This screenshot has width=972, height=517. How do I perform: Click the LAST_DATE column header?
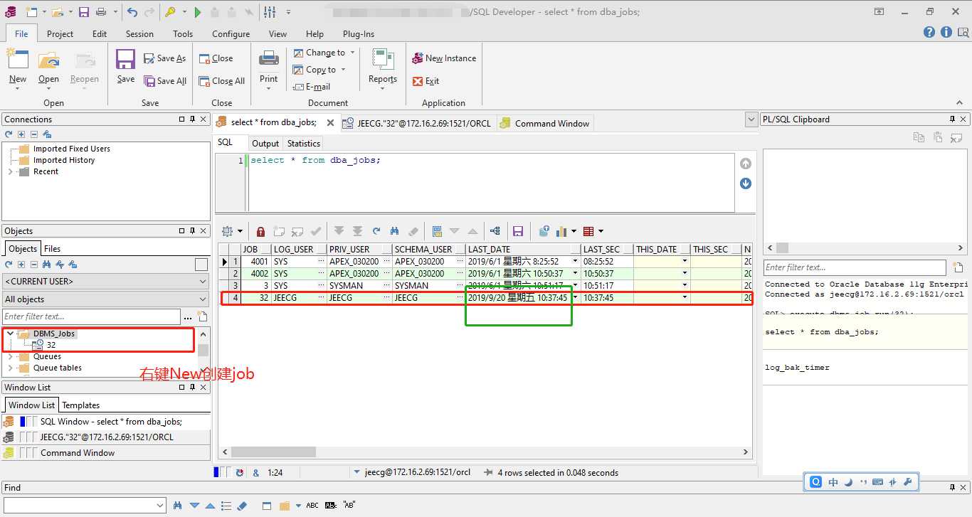tap(523, 250)
